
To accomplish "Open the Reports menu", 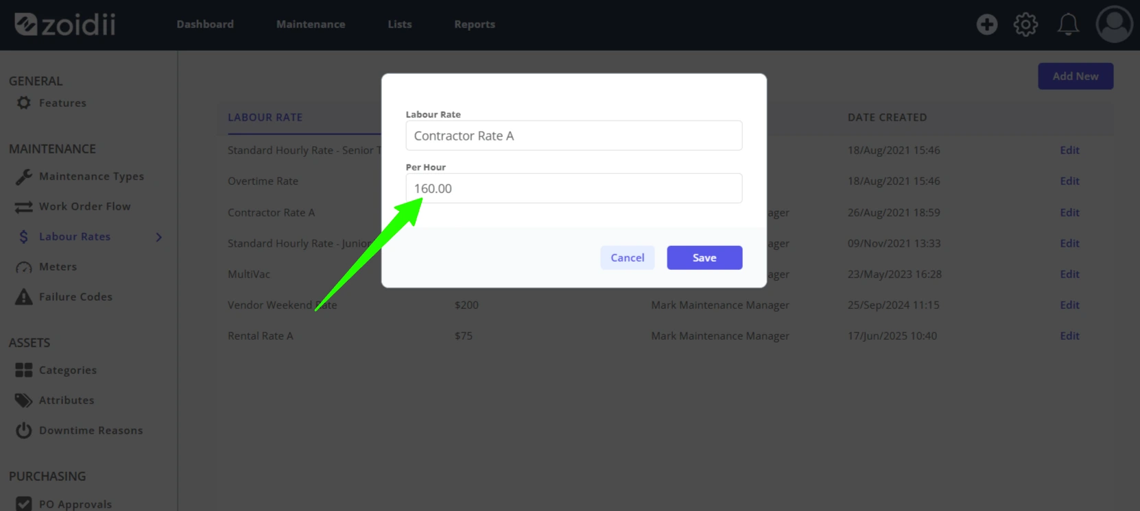I will (475, 24).
